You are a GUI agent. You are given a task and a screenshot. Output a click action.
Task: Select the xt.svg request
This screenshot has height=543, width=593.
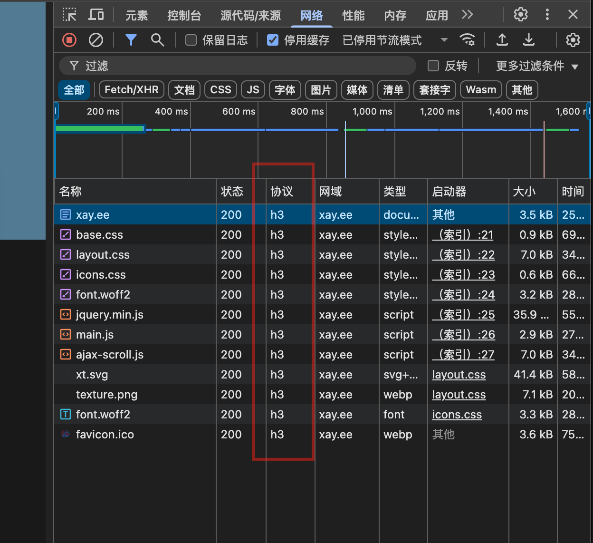323,375
